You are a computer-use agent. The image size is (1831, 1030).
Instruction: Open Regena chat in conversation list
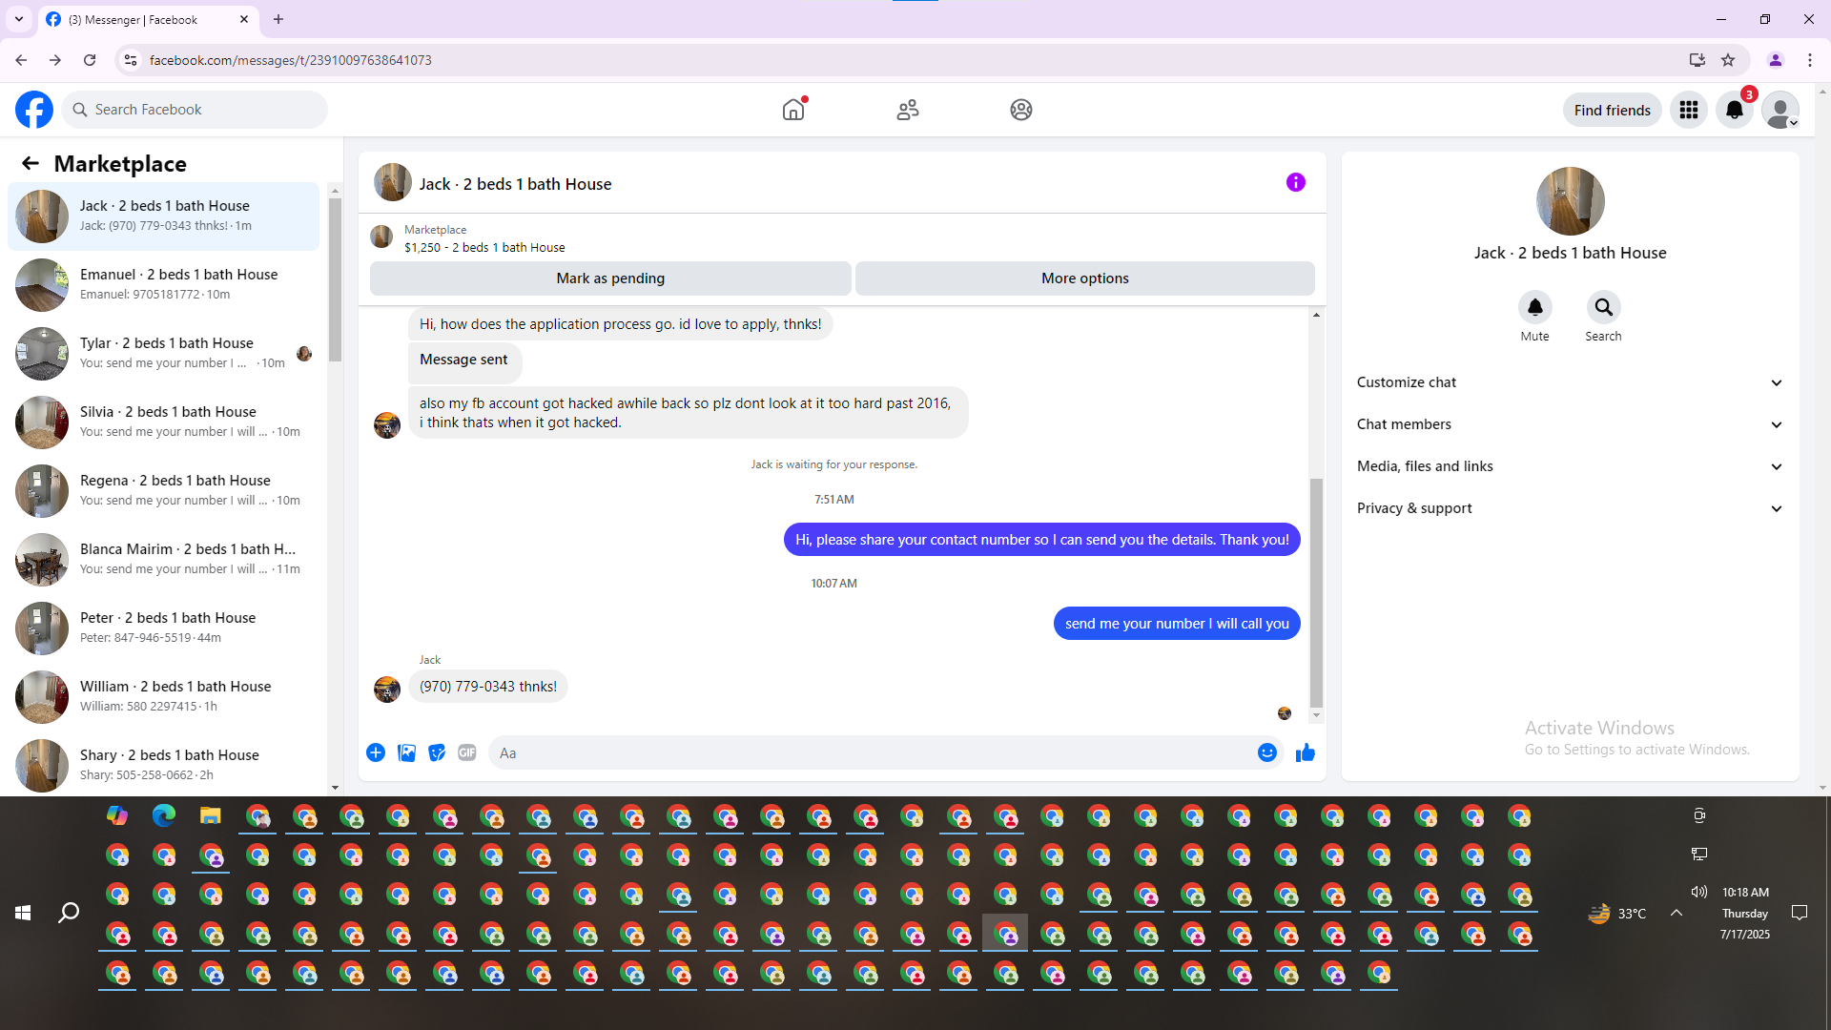pos(164,491)
